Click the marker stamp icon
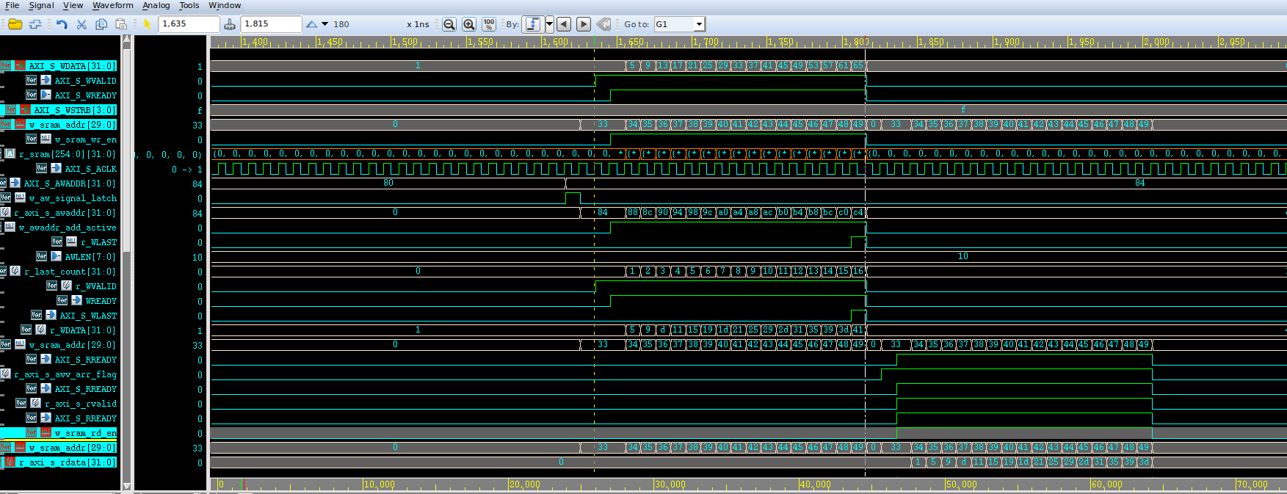Viewport: 1287px width, 494px height. pos(230,24)
